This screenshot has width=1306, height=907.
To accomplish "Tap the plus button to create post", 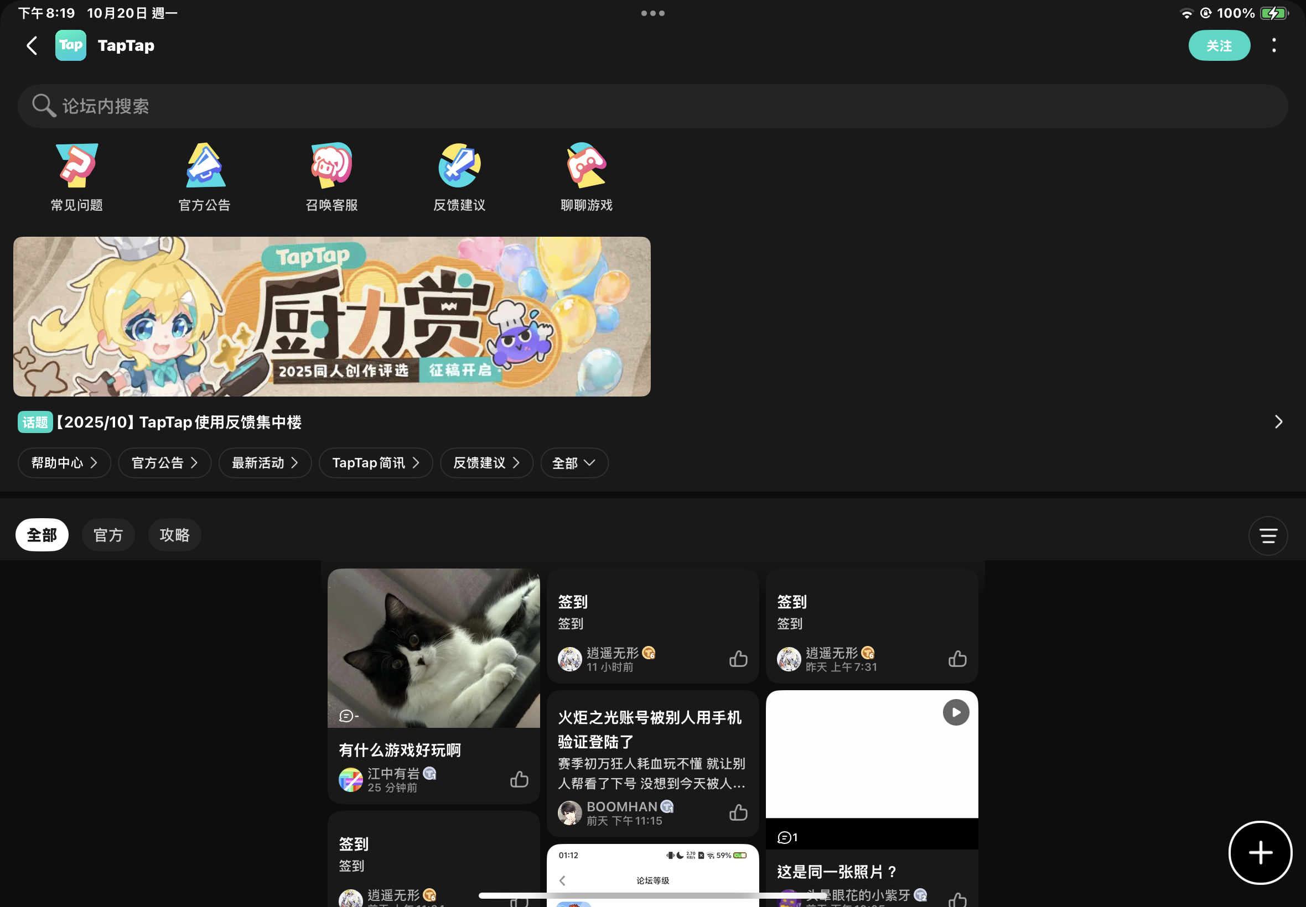I will coord(1260,852).
